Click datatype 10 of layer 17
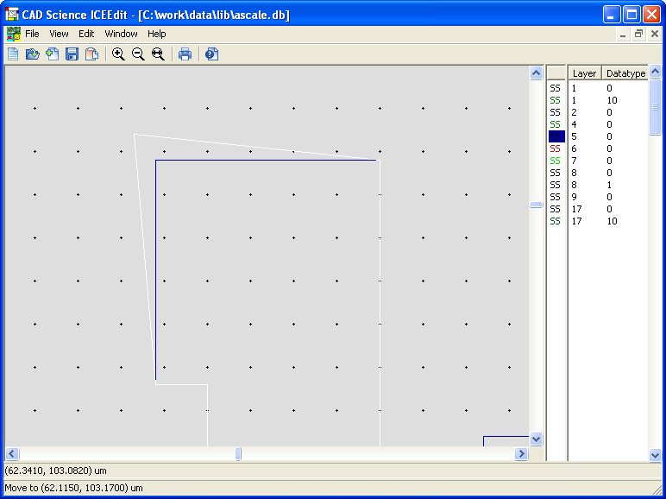Screen dimensions: 666x499 (x=612, y=221)
